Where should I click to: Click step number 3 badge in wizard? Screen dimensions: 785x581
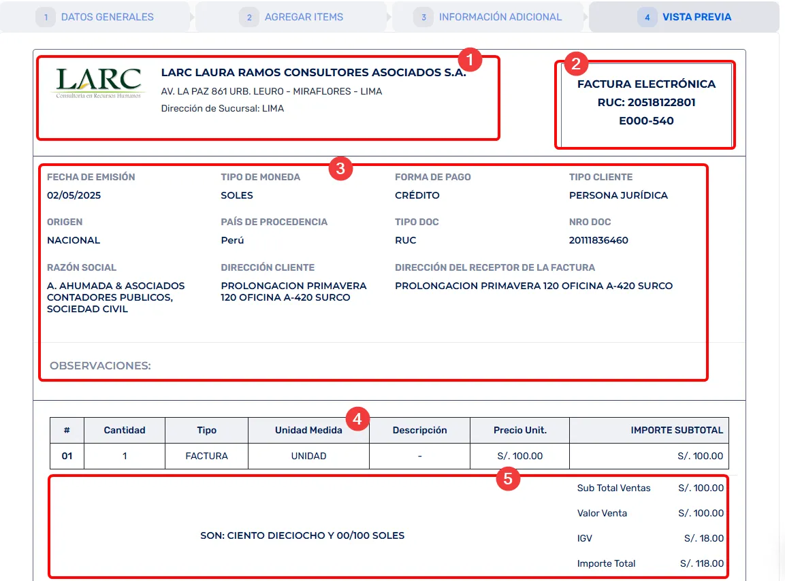(423, 17)
